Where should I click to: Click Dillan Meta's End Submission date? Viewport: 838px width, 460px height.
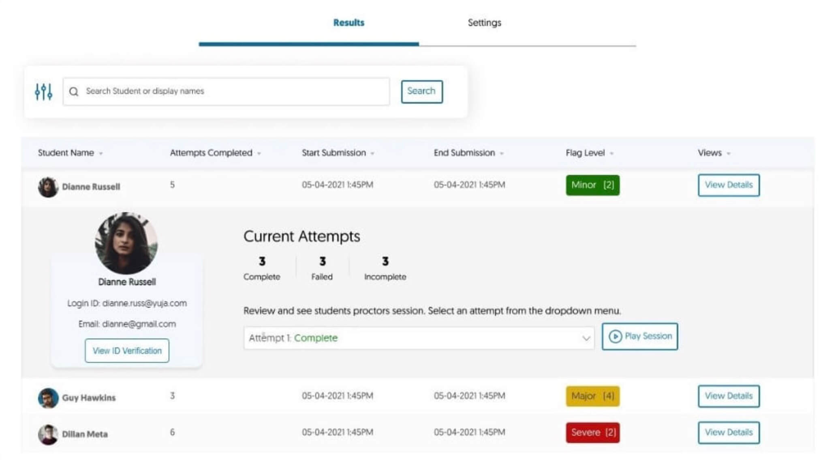pos(469,432)
